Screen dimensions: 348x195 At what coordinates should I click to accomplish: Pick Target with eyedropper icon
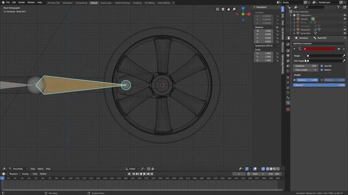(344, 56)
